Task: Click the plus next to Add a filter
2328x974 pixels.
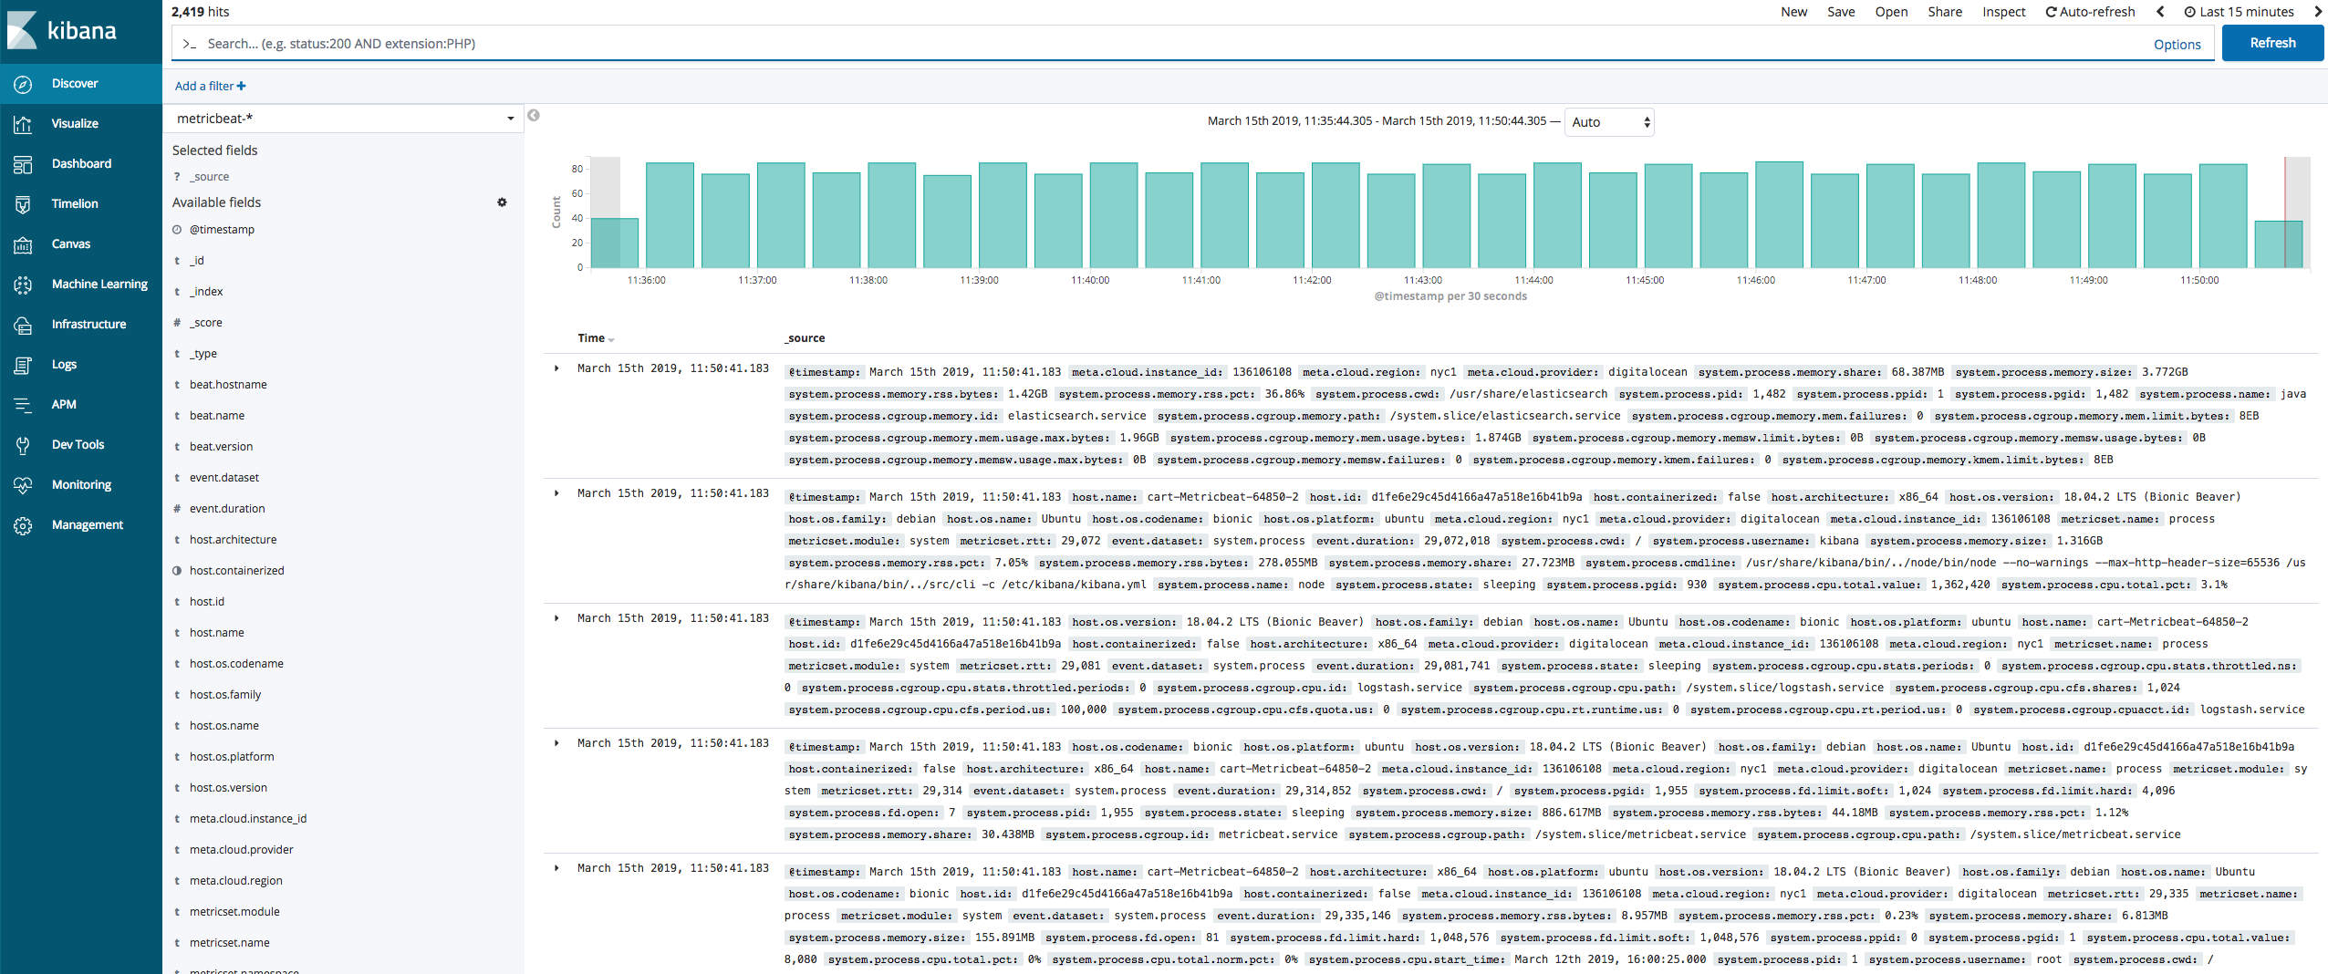Action: click(241, 87)
